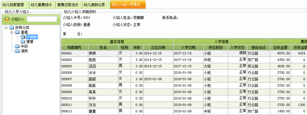The width and height of the screenshot is (307, 115).
Task: Click the folder icon beside 睿睿
Action: [23, 42]
